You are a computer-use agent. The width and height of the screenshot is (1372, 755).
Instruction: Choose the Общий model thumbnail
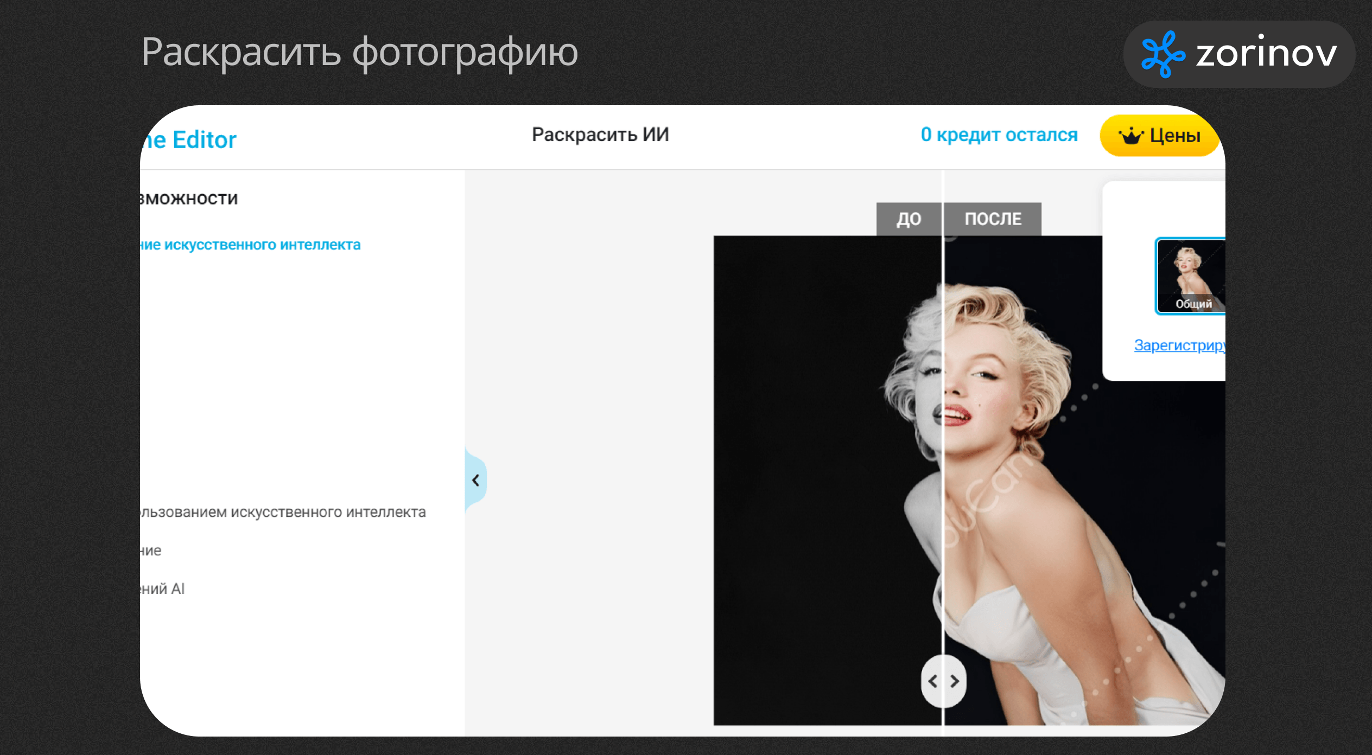coord(1191,276)
